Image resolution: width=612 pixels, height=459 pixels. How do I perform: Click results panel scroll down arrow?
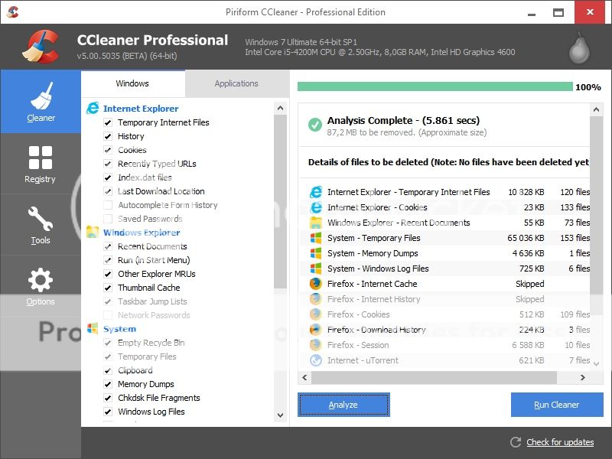click(596, 364)
